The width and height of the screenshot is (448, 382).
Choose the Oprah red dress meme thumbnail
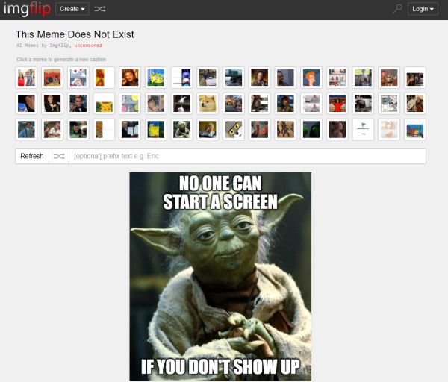click(337, 104)
